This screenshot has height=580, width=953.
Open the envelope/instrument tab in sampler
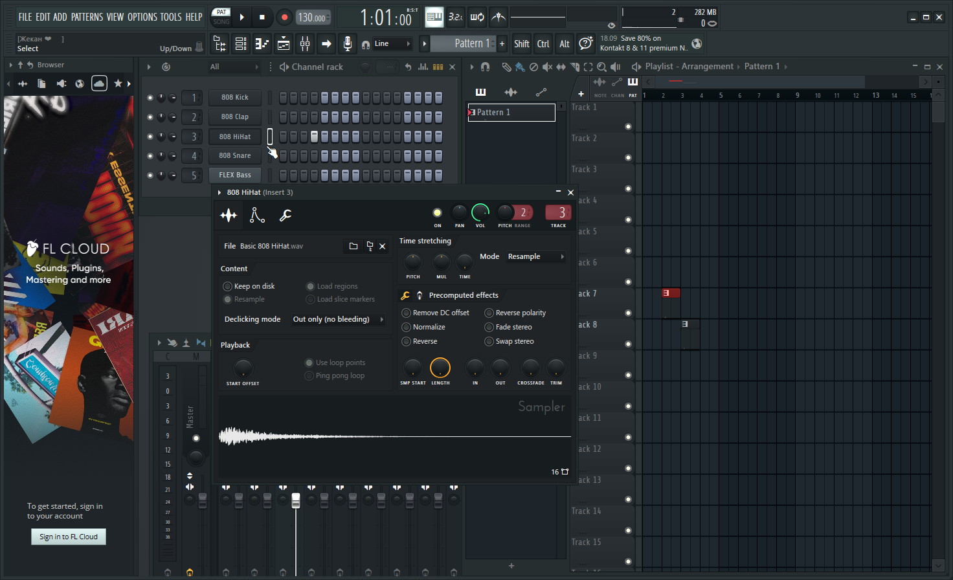(257, 216)
